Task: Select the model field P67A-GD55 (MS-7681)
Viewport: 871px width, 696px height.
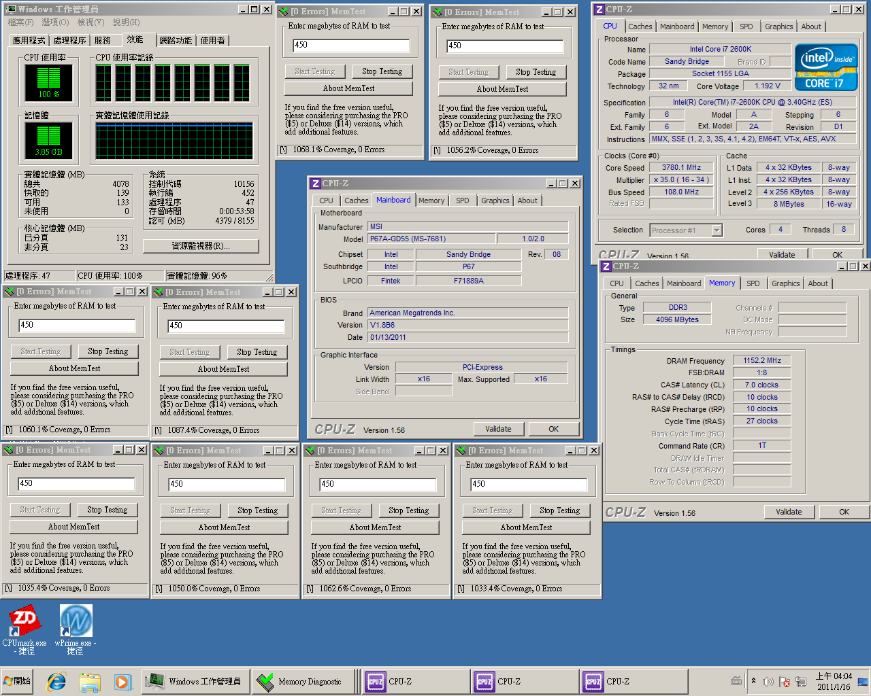Action: [x=431, y=239]
